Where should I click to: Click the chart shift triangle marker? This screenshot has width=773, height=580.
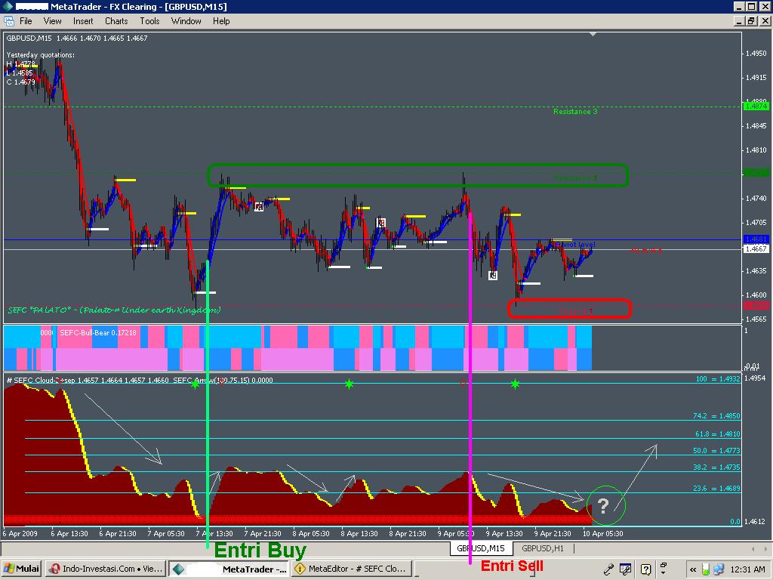[x=593, y=34]
